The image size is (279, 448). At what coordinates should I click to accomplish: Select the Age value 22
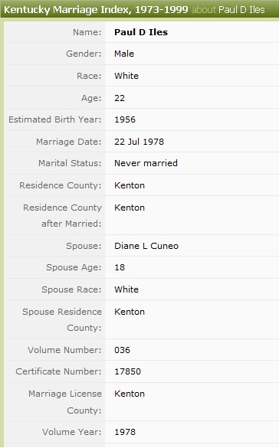(120, 98)
